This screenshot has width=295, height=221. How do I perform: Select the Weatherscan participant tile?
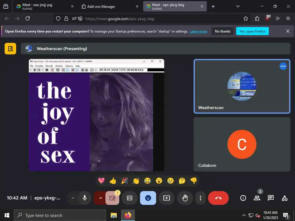click(242, 86)
